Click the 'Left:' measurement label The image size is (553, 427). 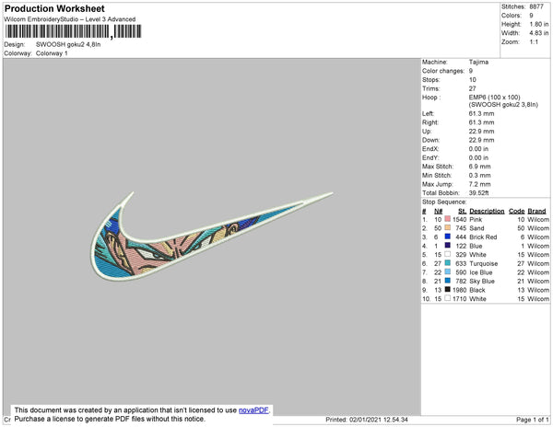click(429, 113)
